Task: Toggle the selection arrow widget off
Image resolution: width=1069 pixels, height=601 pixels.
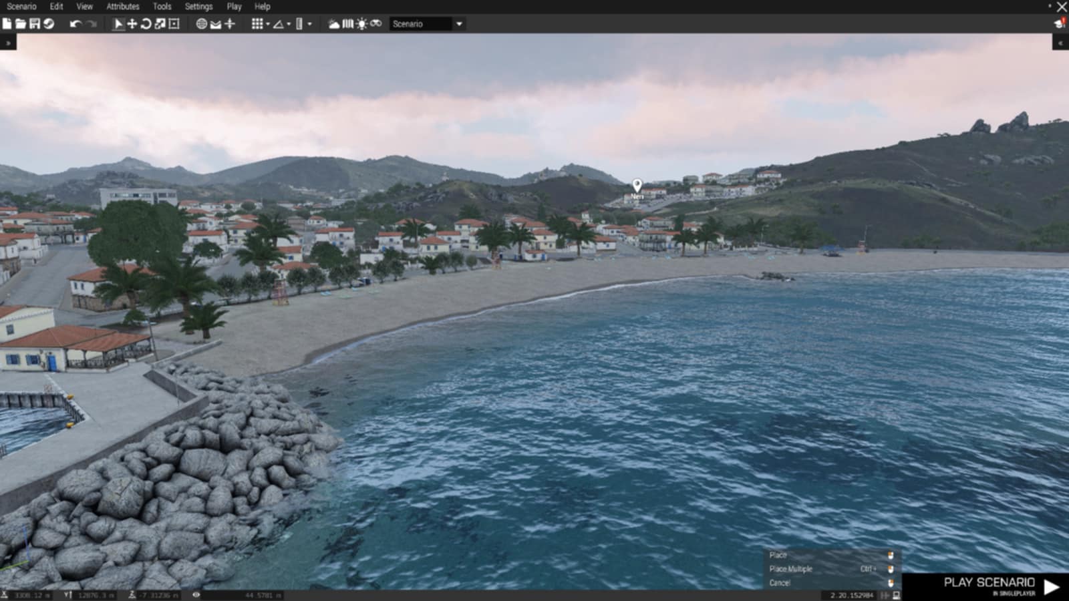Action: pyautogui.click(x=118, y=23)
